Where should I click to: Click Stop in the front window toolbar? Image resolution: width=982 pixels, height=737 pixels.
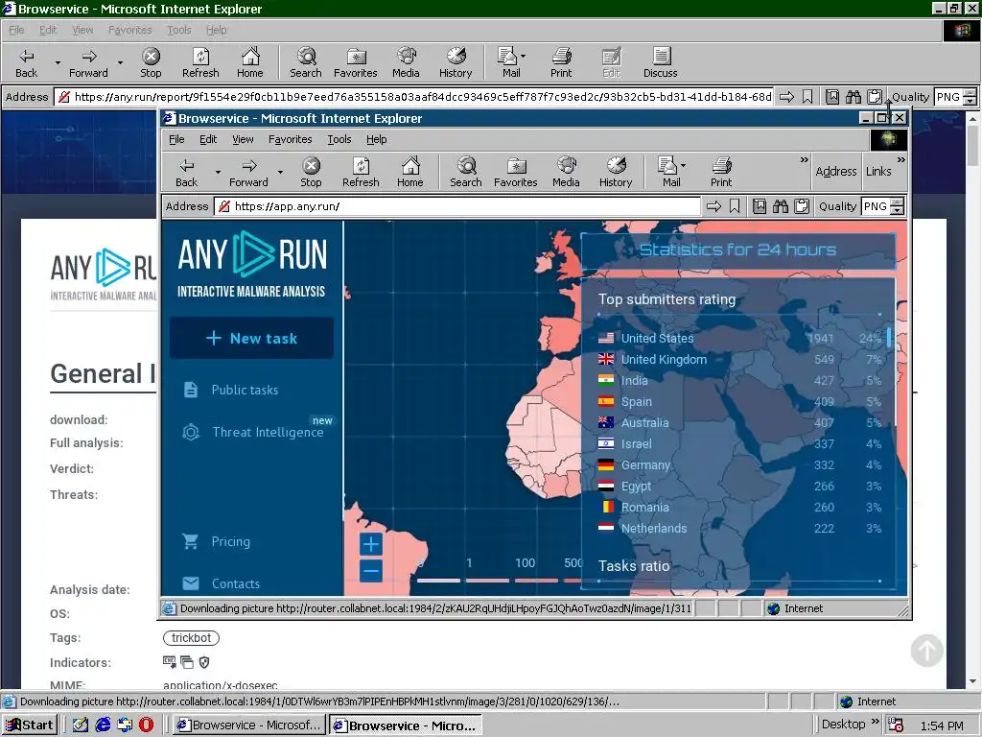tap(311, 173)
